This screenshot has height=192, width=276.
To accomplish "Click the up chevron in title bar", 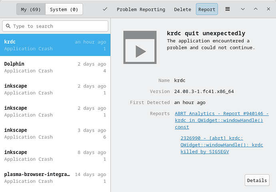I will click(x=256, y=9).
